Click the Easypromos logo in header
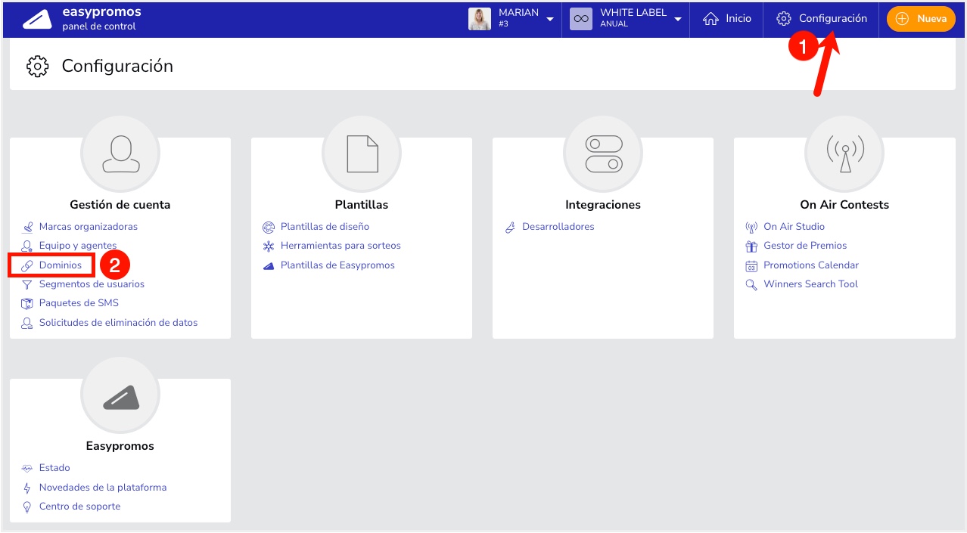 (x=37, y=19)
